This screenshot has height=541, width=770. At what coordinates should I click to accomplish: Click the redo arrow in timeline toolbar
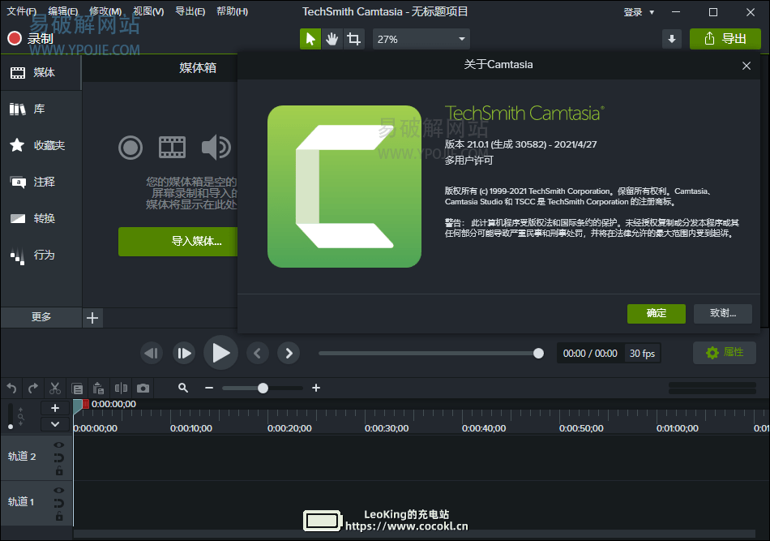[33, 389]
